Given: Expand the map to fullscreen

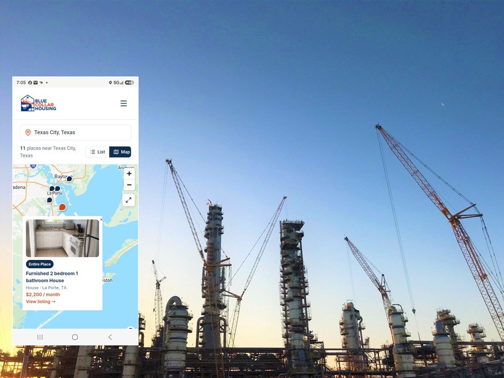Looking at the screenshot, I should point(128,200).
